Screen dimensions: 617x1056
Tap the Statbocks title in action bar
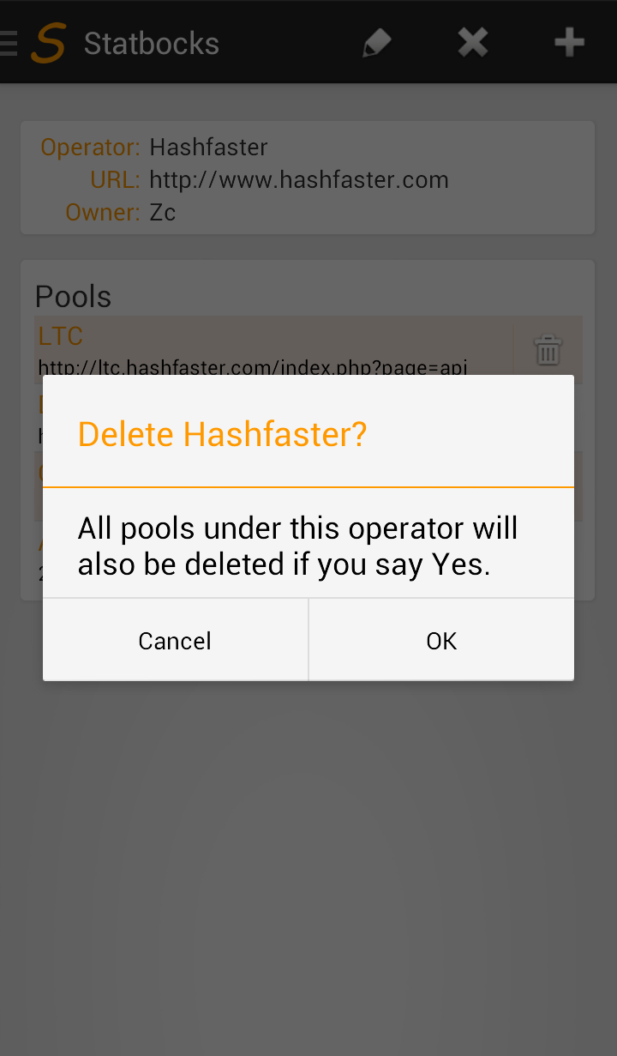click(x=152, y=44)
